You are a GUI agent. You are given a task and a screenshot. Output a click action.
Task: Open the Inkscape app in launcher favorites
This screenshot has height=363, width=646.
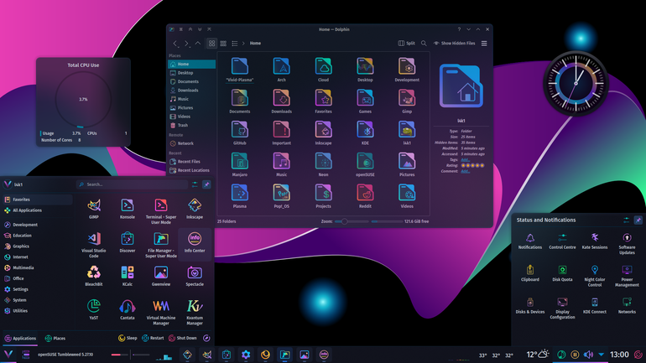(x=195, y=209)
